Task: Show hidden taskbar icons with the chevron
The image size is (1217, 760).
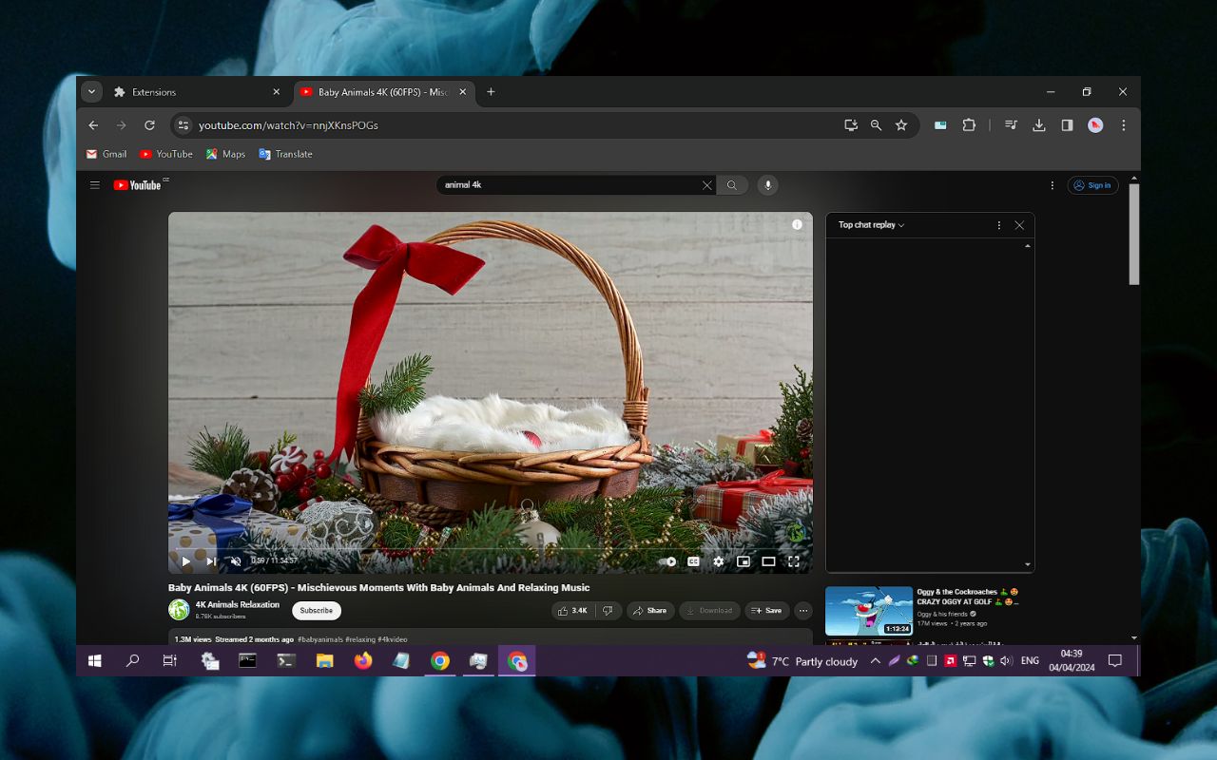Action: [x=876, y=661]
